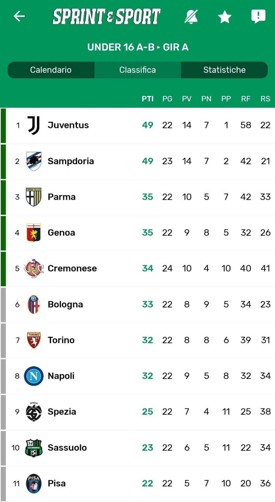Tap the PTI column header
The image size is (275, 502).
(x=147, y=99)
